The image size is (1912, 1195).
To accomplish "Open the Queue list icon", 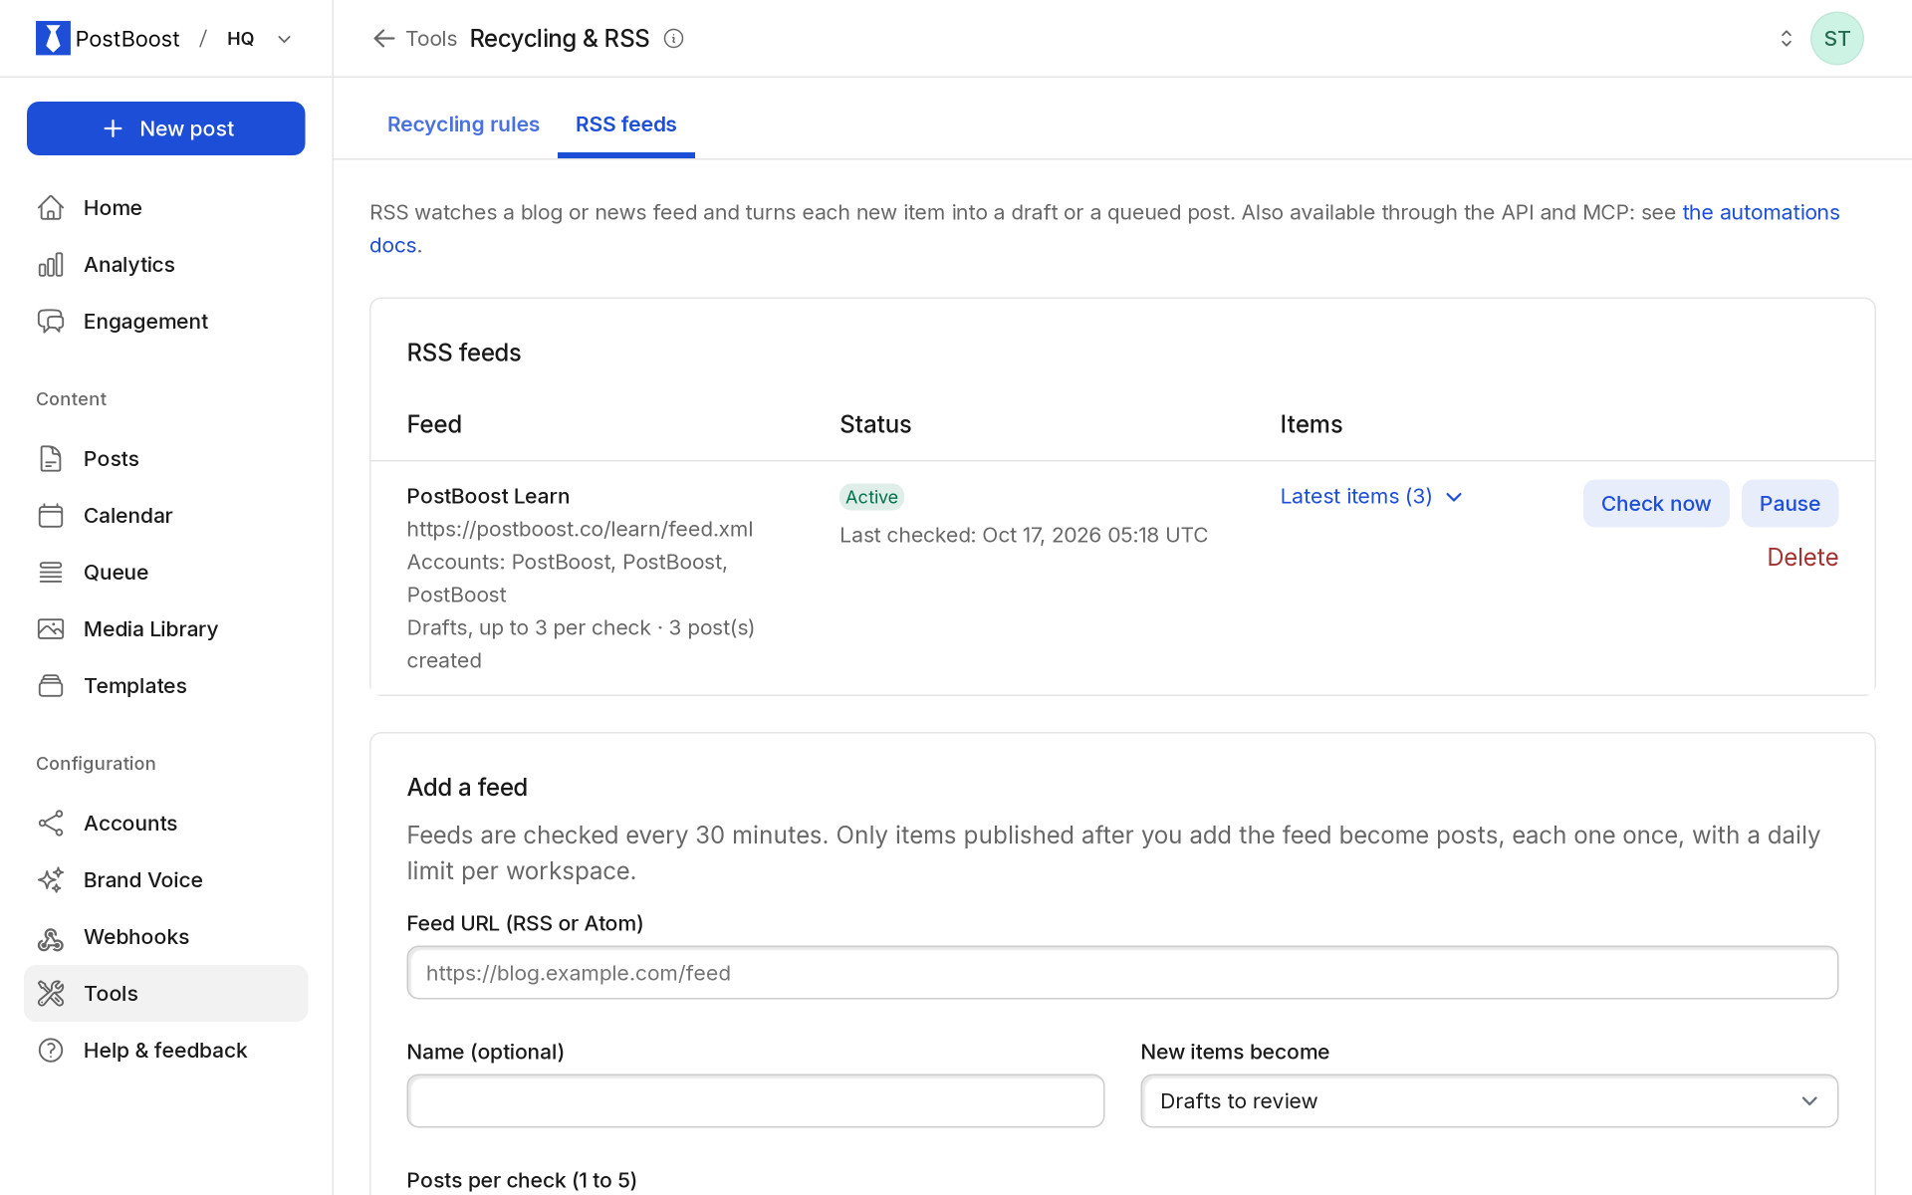I will tap(51, 573).
